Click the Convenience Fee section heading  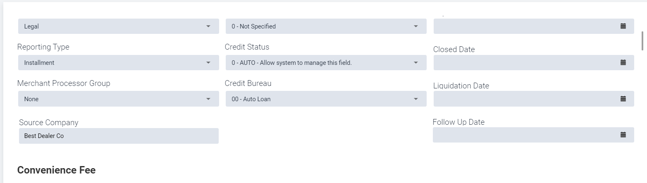point(56,170)
